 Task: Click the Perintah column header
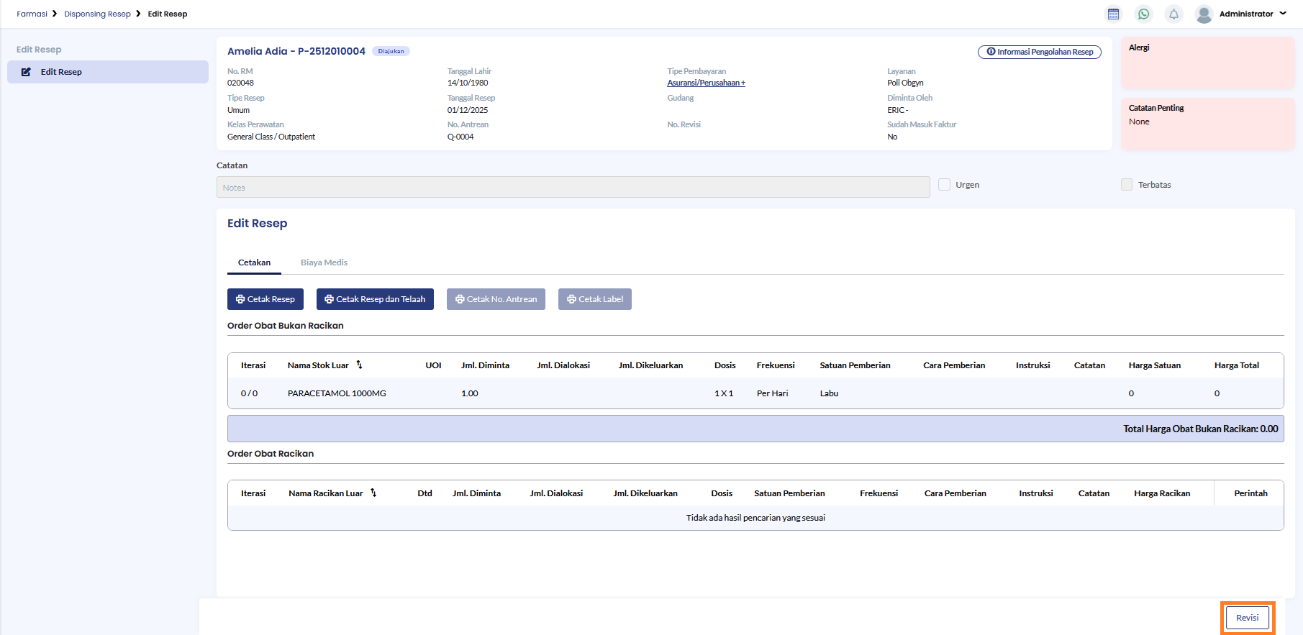(1250, 493)
